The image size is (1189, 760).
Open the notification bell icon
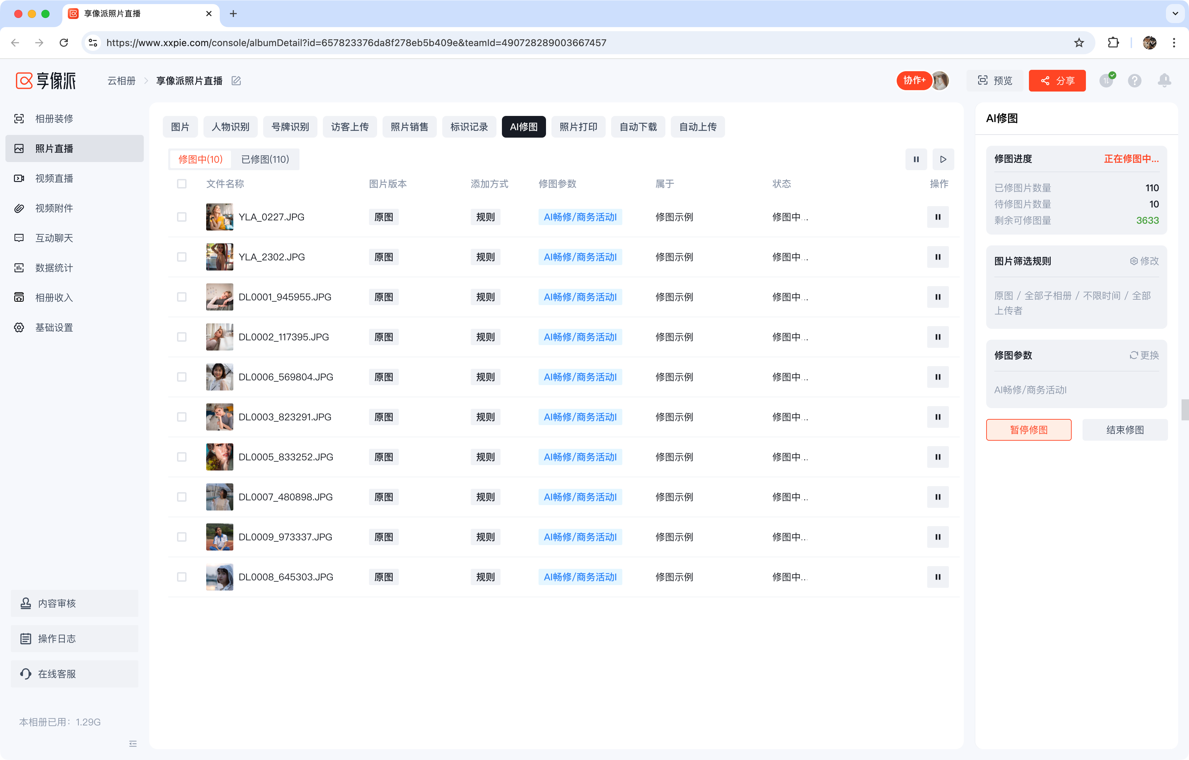[x=1164, y=80]
